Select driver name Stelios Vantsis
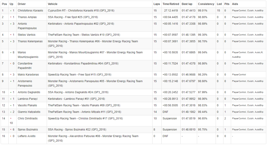 [27, 35]
